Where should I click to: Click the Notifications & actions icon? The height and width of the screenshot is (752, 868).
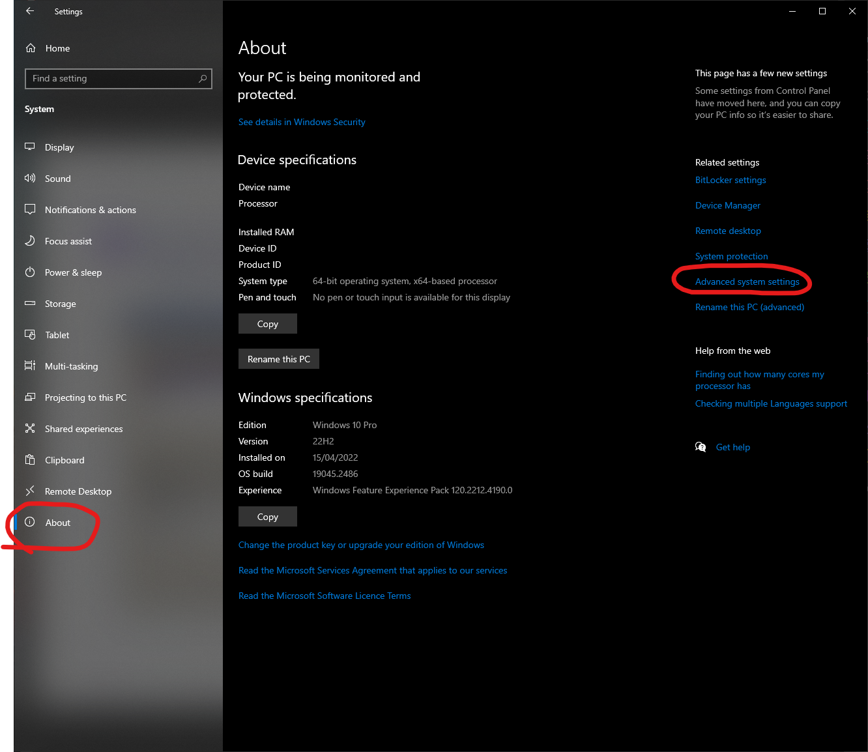click(30, 209)
